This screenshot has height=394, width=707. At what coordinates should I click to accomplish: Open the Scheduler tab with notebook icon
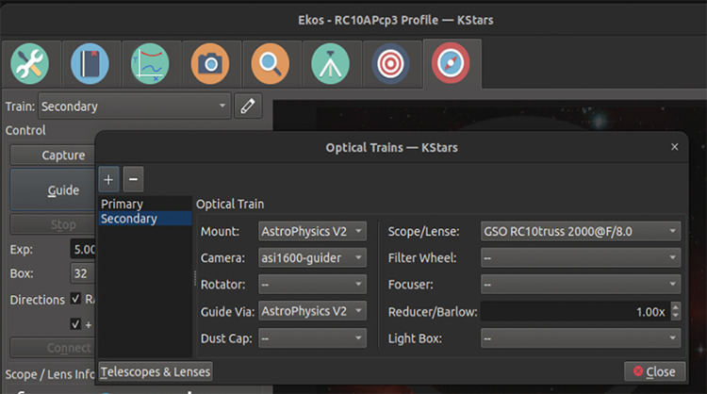pos(90,63)
